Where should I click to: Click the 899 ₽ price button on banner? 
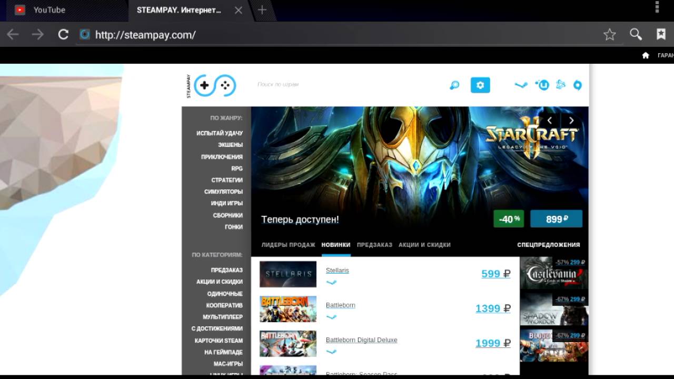557,219
